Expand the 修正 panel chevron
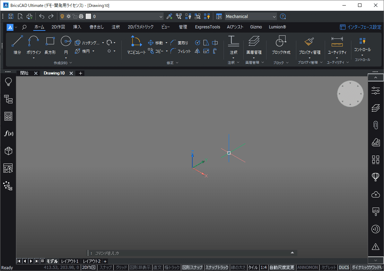384x271 pixels. (x=177, y=63)
